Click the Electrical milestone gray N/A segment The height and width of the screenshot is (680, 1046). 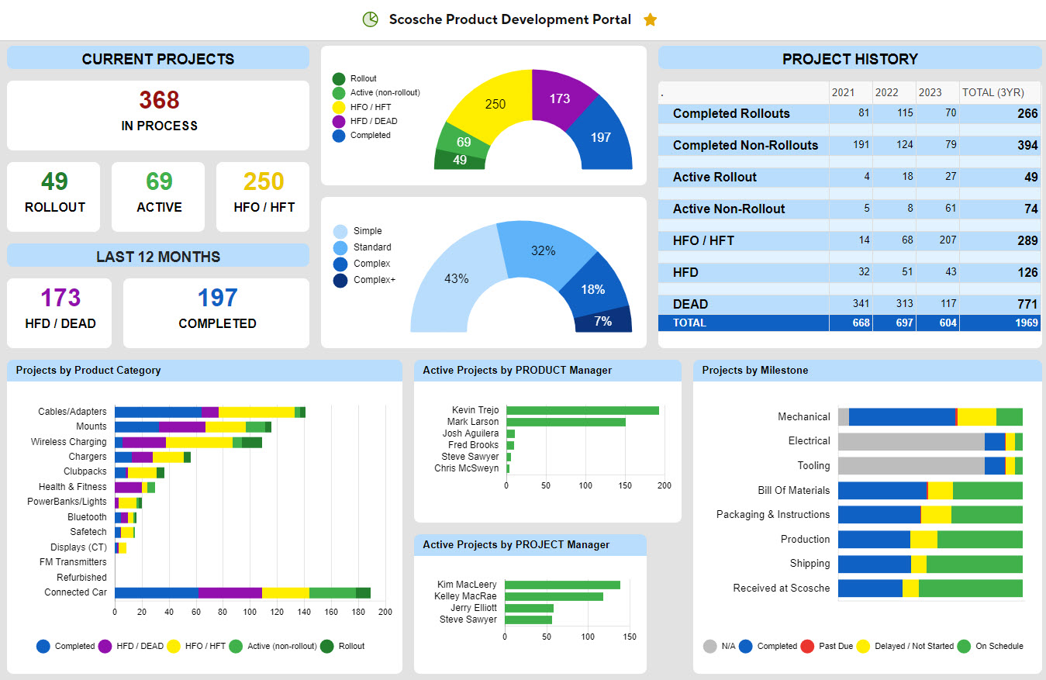point(911,442)
